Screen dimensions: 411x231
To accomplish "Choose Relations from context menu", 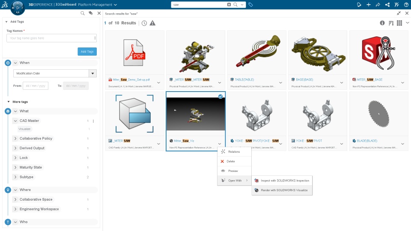I will coord(234,151).
